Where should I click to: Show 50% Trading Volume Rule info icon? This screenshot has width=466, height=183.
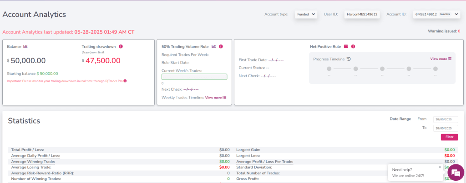click(221, 47)
